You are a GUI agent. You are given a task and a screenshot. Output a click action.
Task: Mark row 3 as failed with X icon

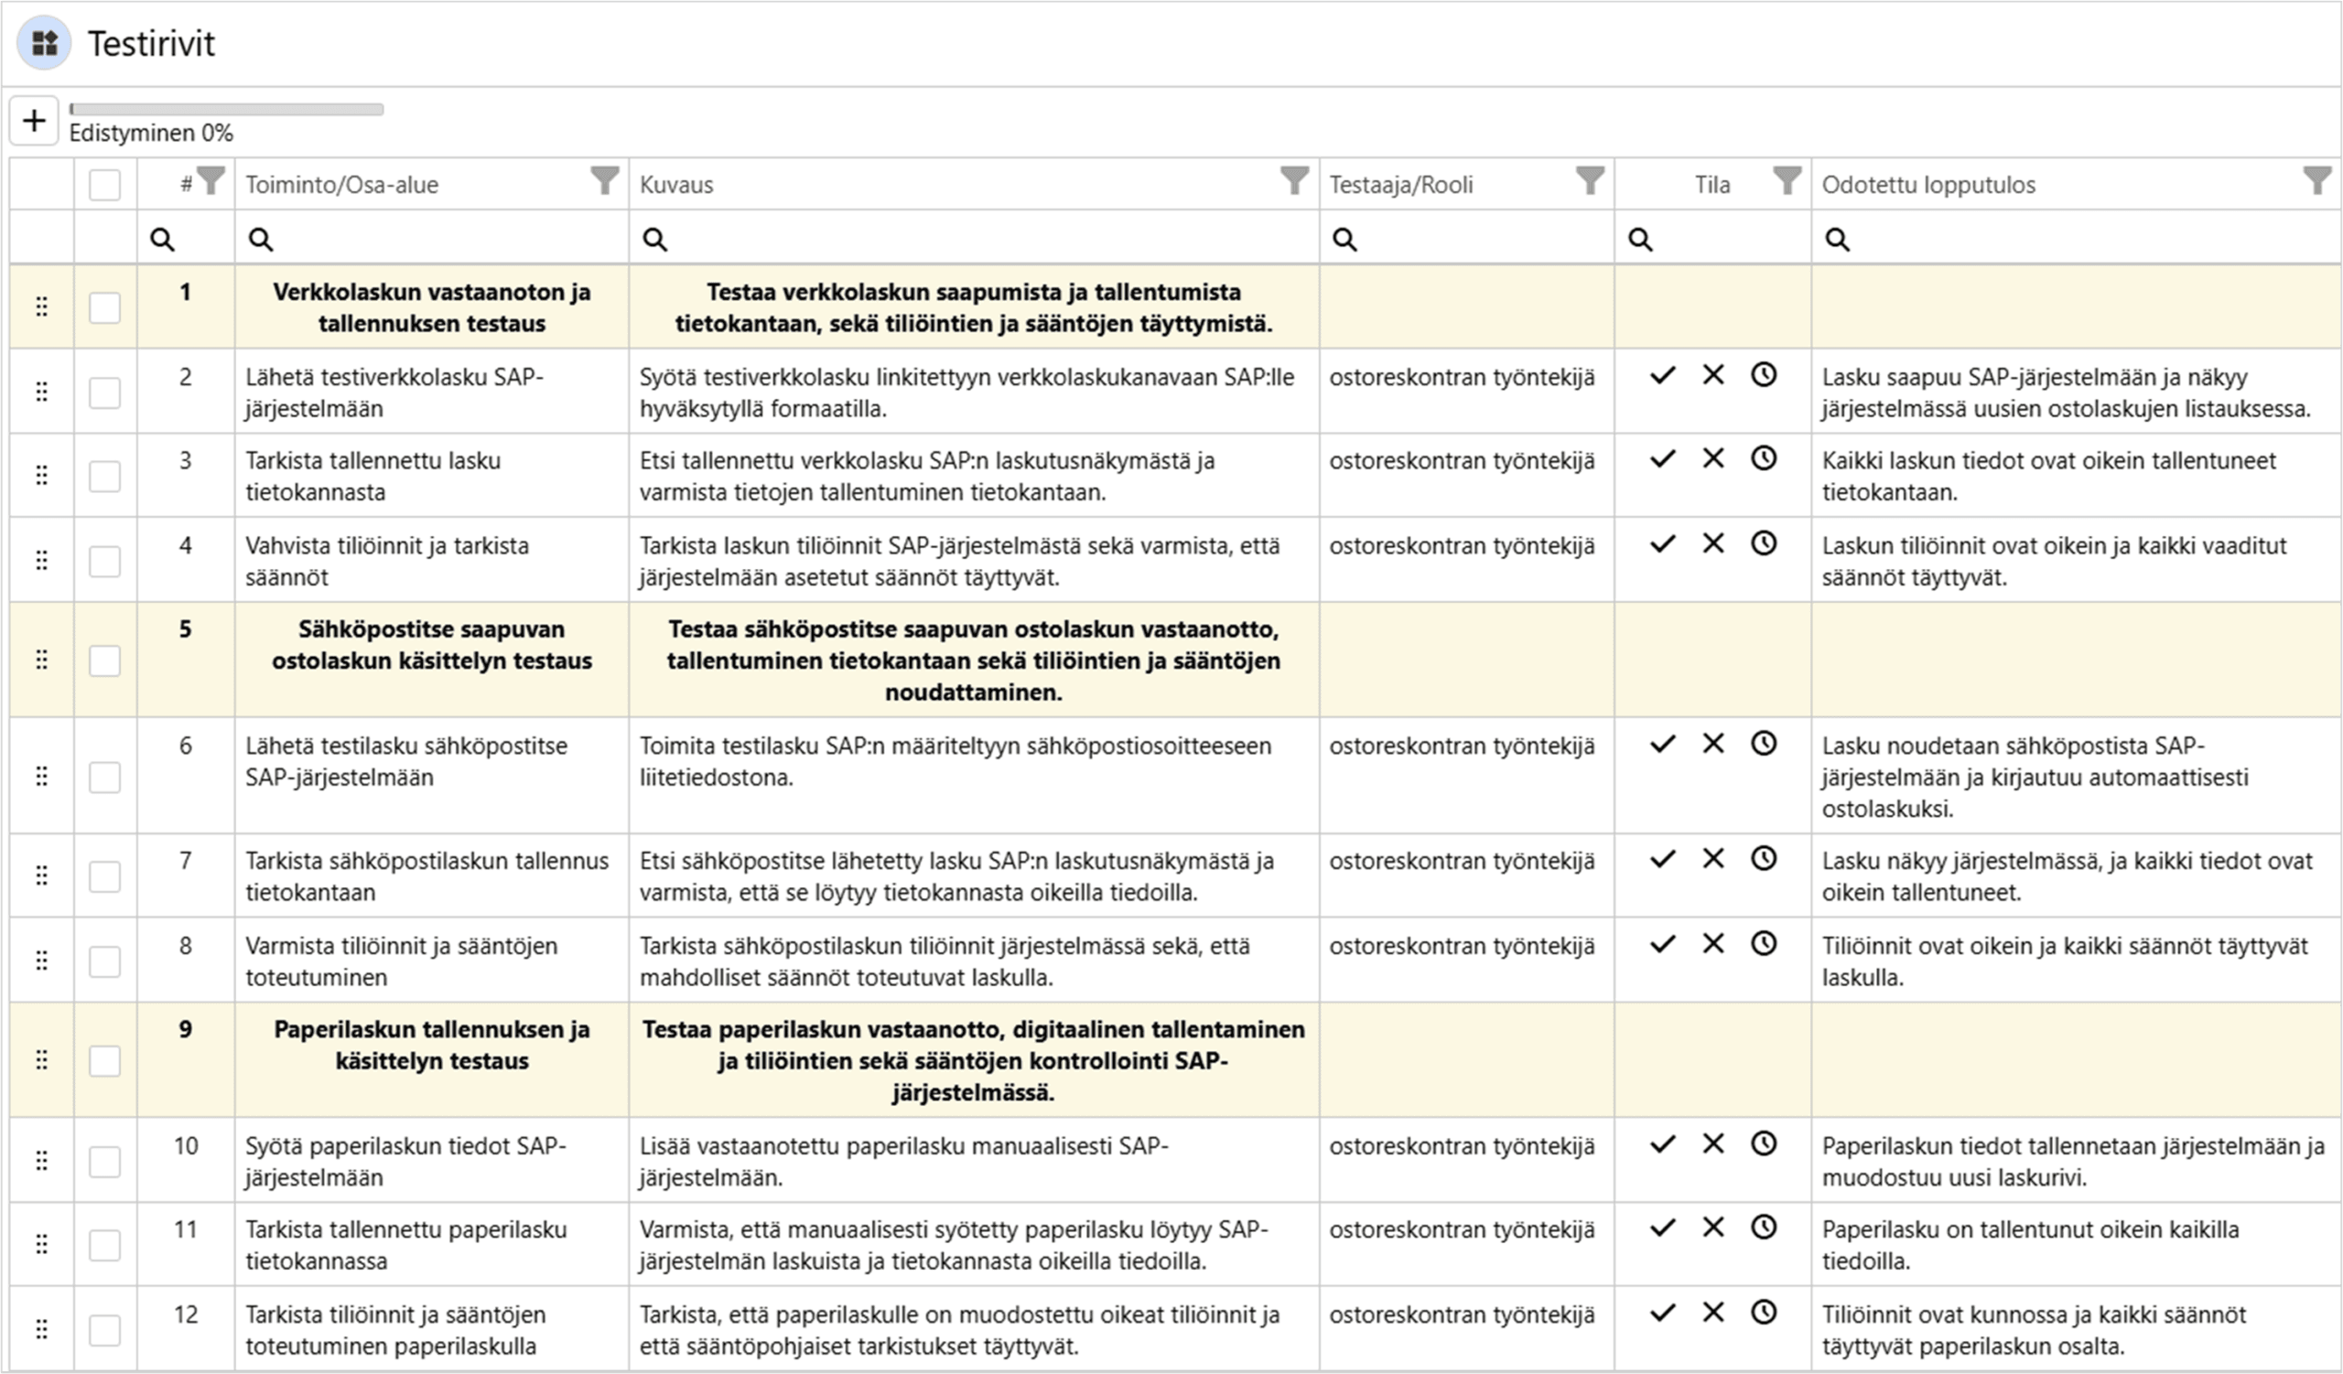tap(1712, 459)
